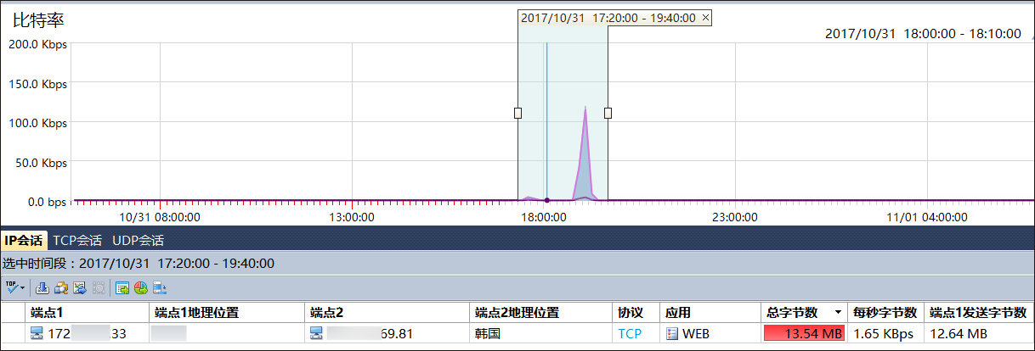
Task: Click the 总字节数 sort arrow
Action: pos(839,313)
